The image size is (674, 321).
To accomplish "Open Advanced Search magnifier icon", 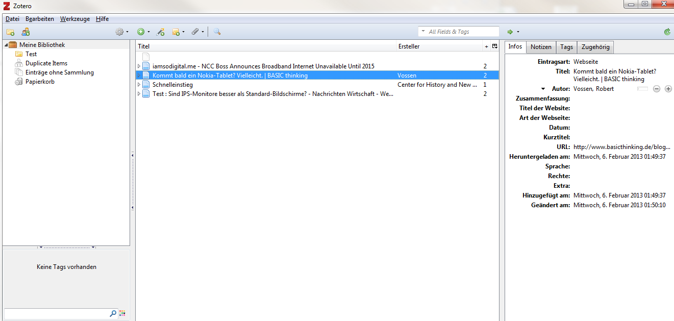I will click(x=217, y=32).
